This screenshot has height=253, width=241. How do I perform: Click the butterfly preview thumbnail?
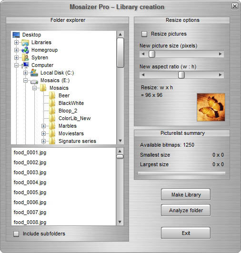click(211, 107)
